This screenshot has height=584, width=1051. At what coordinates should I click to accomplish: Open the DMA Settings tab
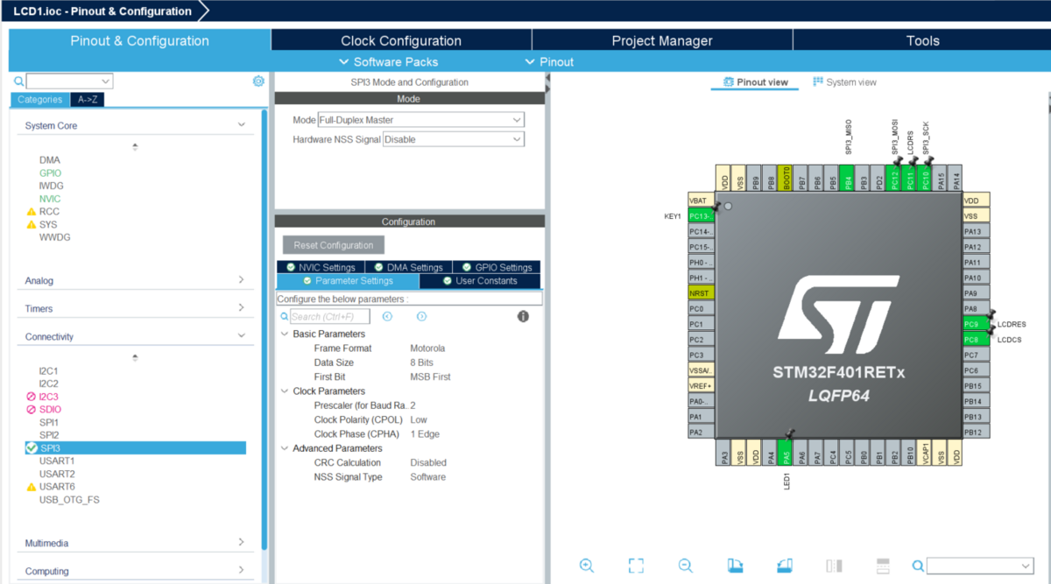(408, 267)
